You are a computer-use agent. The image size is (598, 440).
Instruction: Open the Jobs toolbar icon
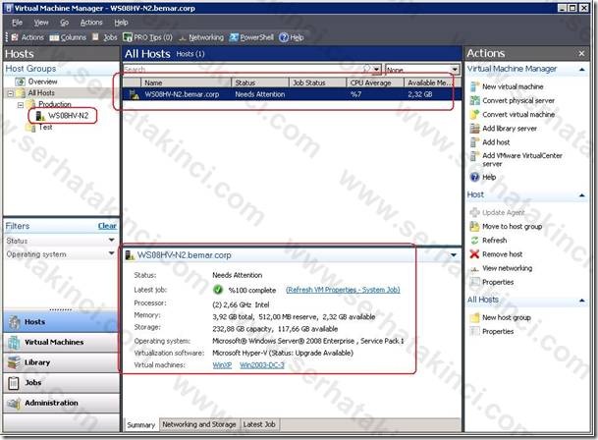95,37
